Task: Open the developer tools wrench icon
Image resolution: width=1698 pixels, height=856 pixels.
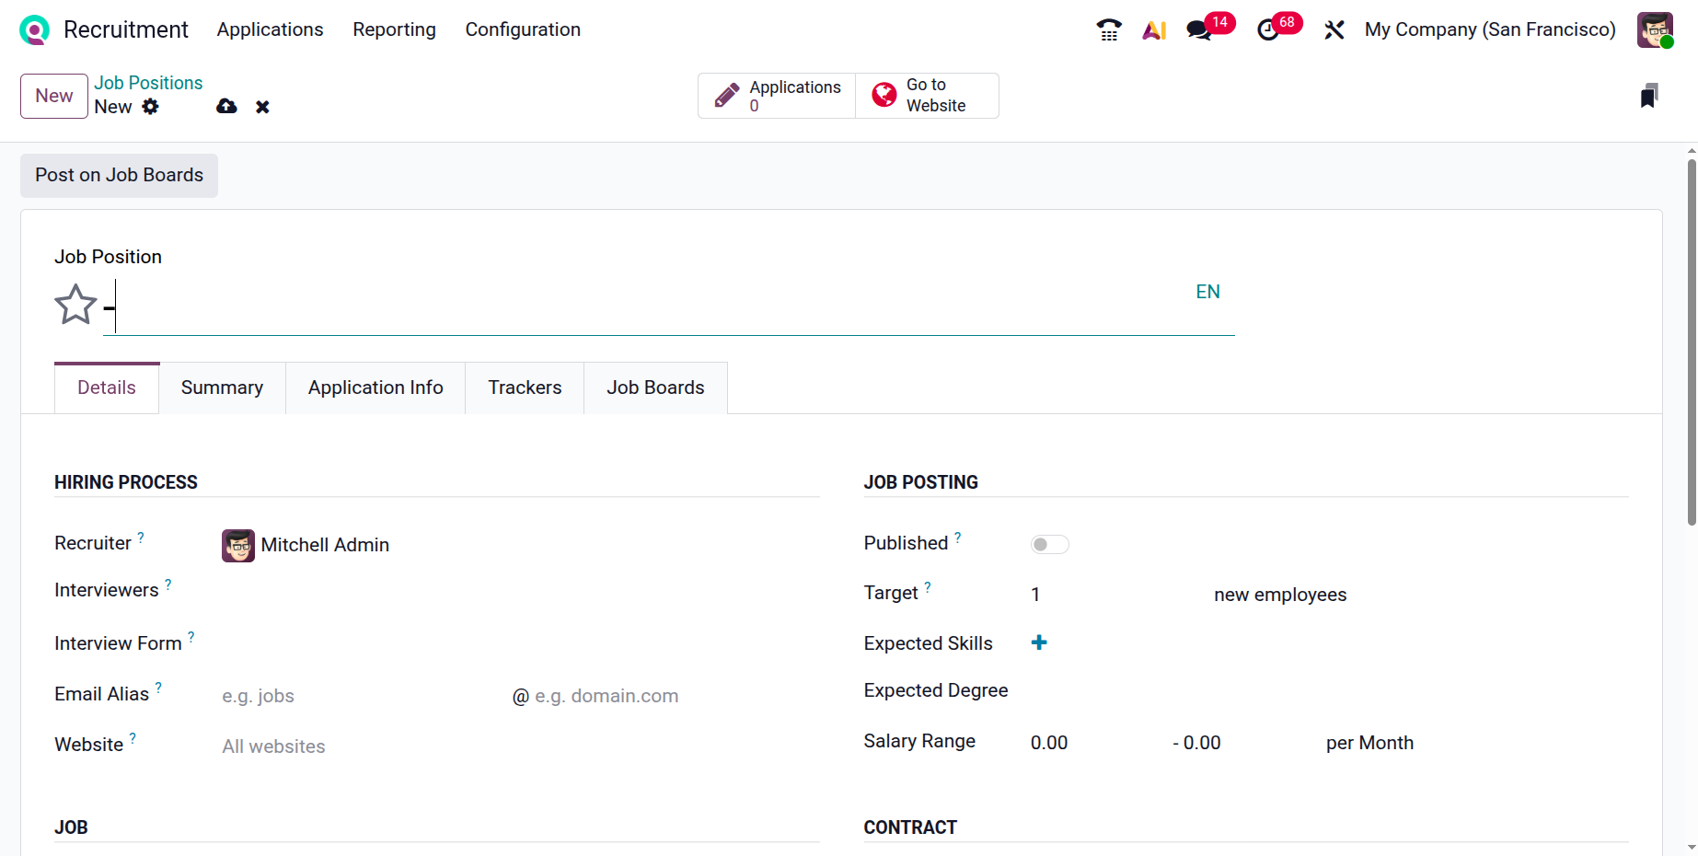Action: [x=1334, y=30]
